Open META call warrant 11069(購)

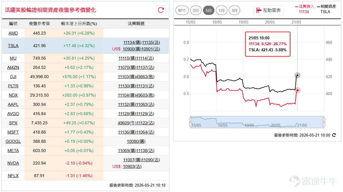point(127,151)
